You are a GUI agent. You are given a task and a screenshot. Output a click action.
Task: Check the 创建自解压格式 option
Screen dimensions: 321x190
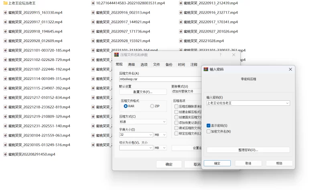point(176,112)
